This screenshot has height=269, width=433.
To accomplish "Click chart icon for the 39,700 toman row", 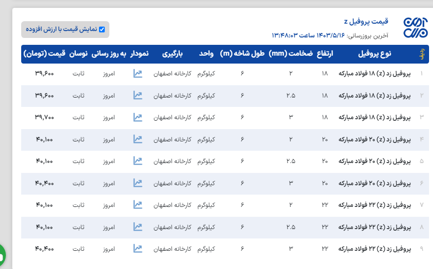I will click(x=138, y=117).
